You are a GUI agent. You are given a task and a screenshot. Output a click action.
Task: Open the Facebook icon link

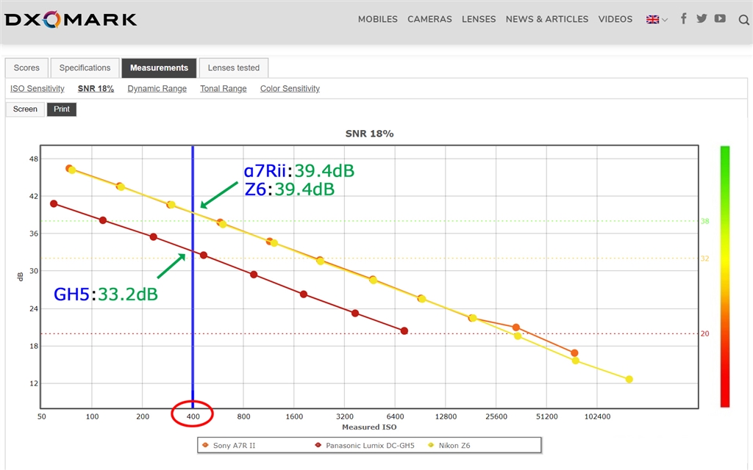coord(683,18)
